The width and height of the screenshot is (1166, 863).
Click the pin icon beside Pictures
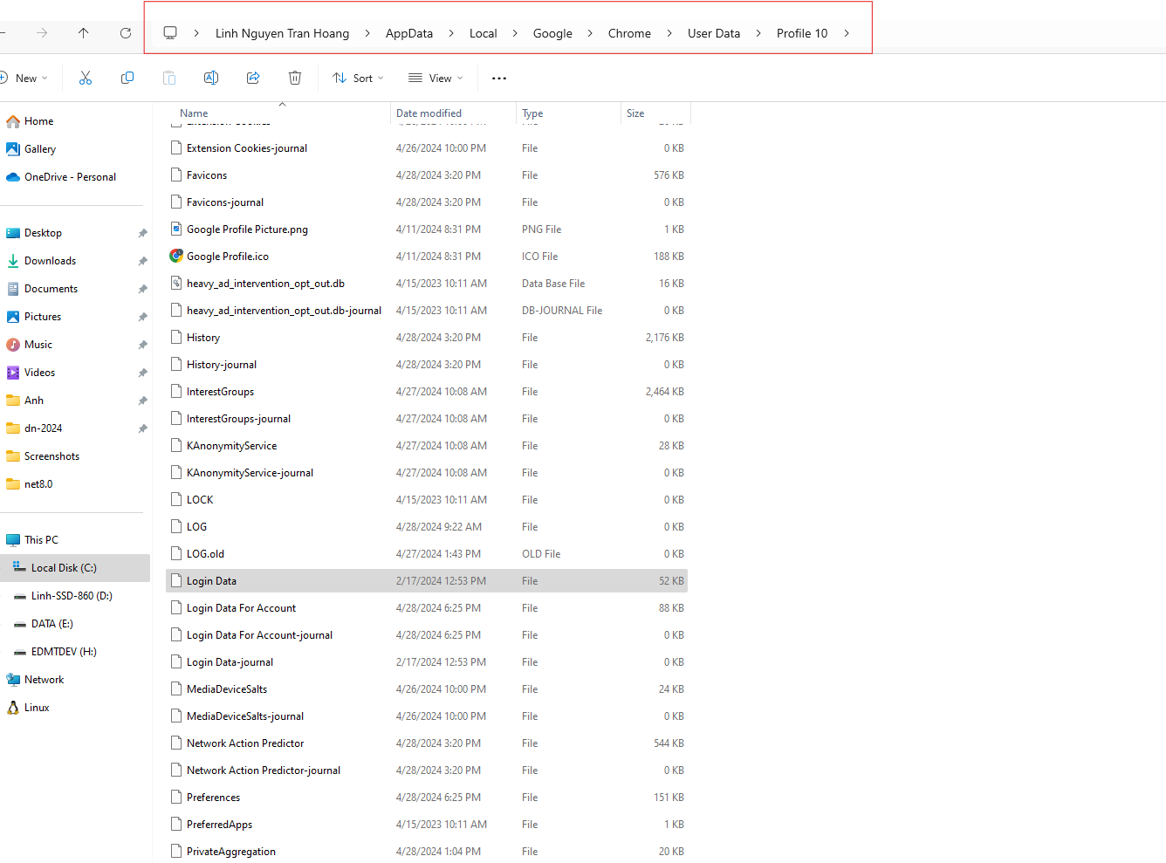[142, 317]
